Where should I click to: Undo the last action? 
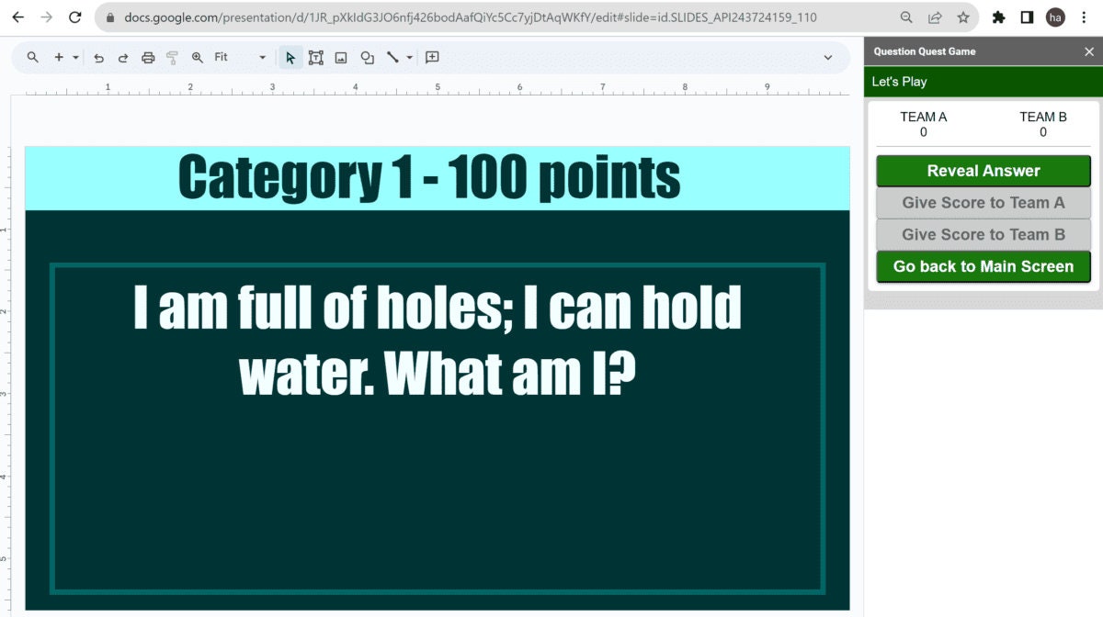pos(98,57)
